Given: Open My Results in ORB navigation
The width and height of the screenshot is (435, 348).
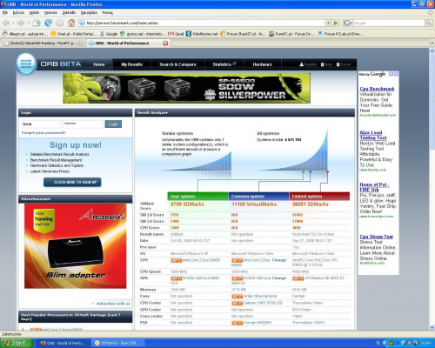Looking at the screenshot, I should tap(131, 64).
